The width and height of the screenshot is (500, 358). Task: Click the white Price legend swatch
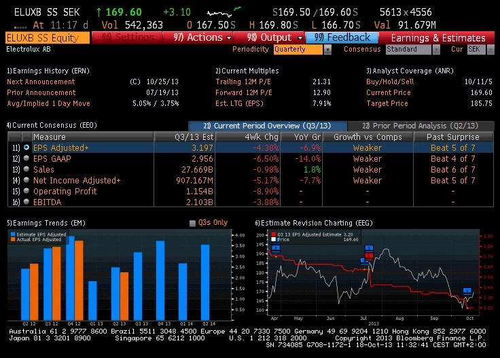pos(274,239)
